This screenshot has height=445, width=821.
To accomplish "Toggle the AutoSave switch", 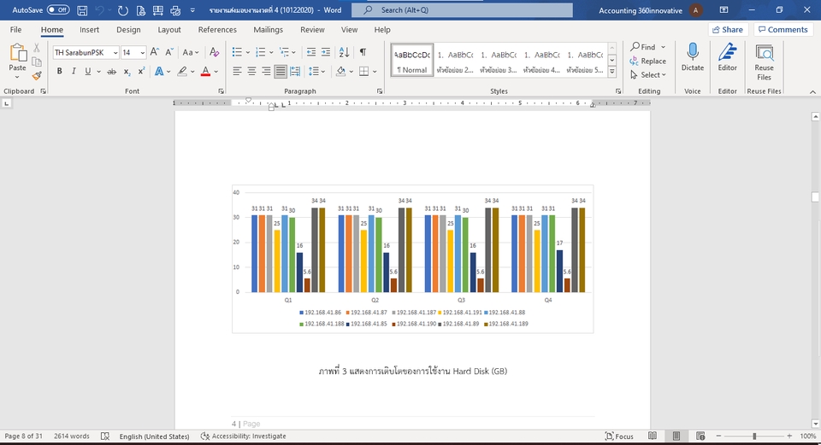I will [x=58, y=10].
